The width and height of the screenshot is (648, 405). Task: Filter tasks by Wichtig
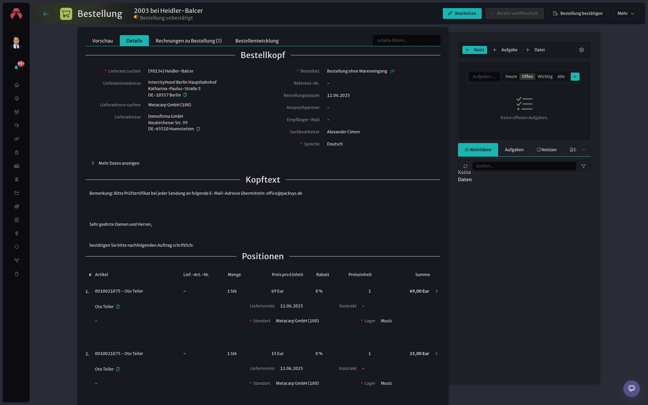[545, 77]
